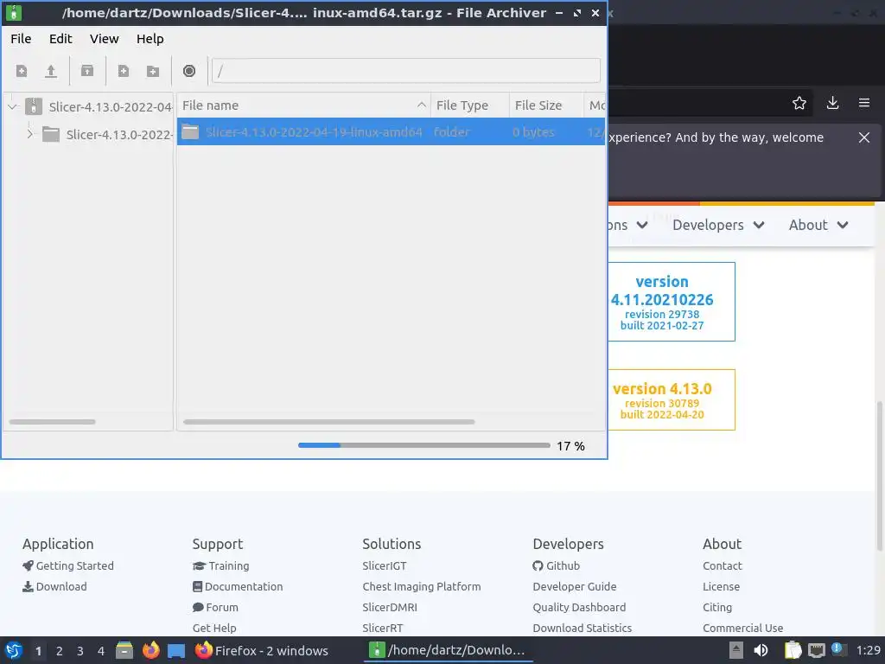Click the folder icon in the sidebar tree
The height and width of the screenshot is (664, 885).
click(x=51, y=134)
